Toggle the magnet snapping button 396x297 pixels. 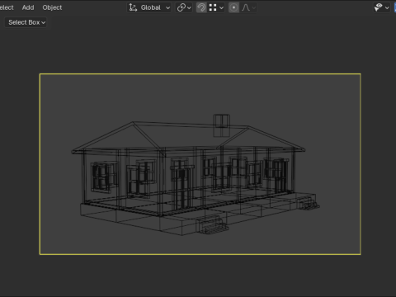click(x=201, y=7)
